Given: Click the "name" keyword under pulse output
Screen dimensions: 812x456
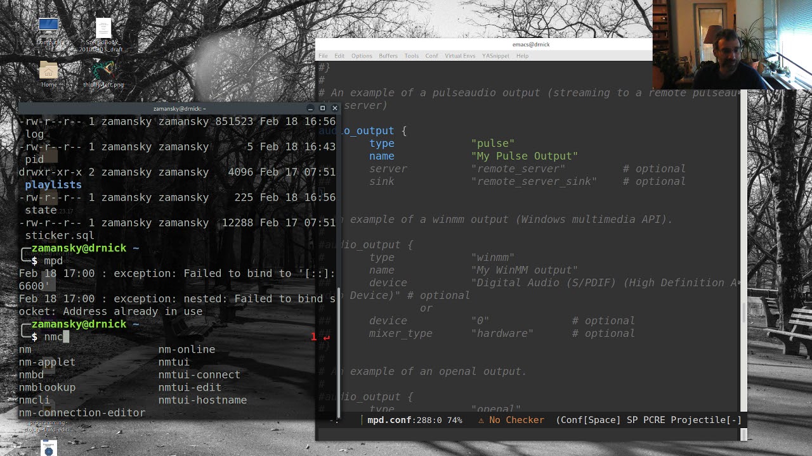Looking at the screenshot, I should point(382,156).
